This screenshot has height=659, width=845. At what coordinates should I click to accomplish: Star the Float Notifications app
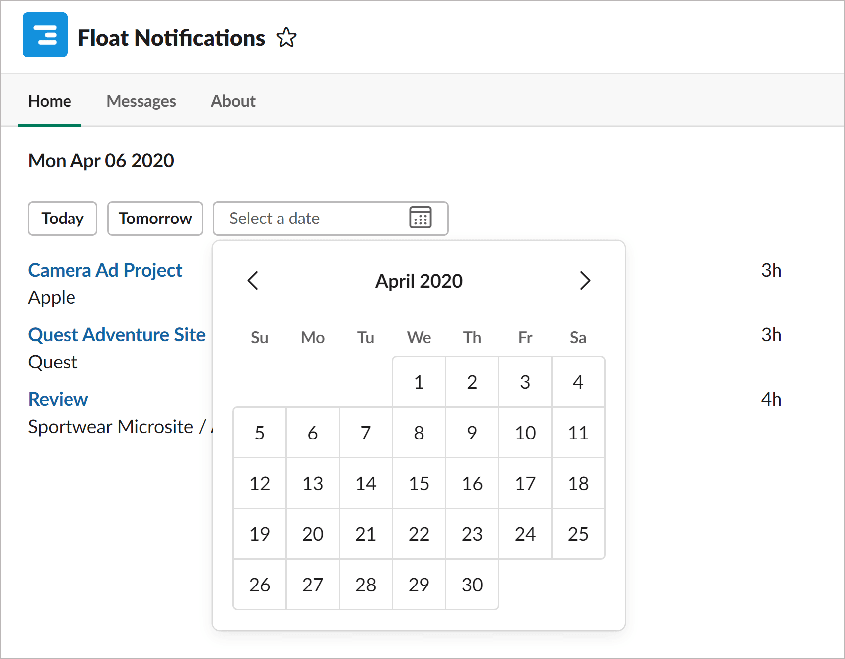point(286,38)
